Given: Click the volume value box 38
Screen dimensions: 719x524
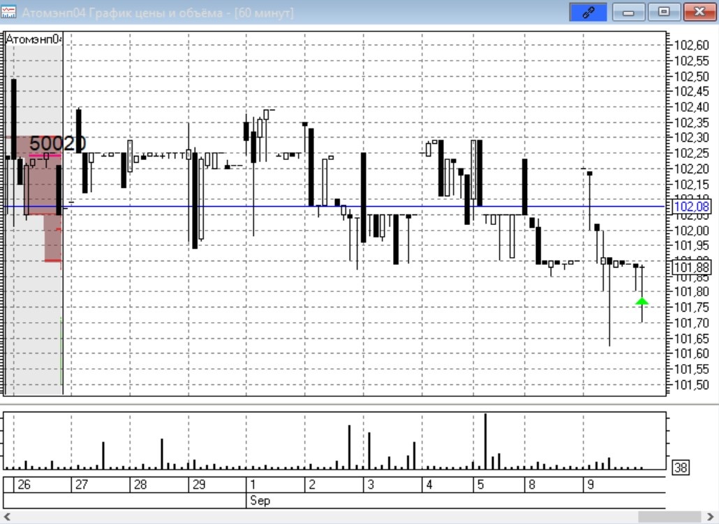Looking at the screenshot, I should point(681,467).
